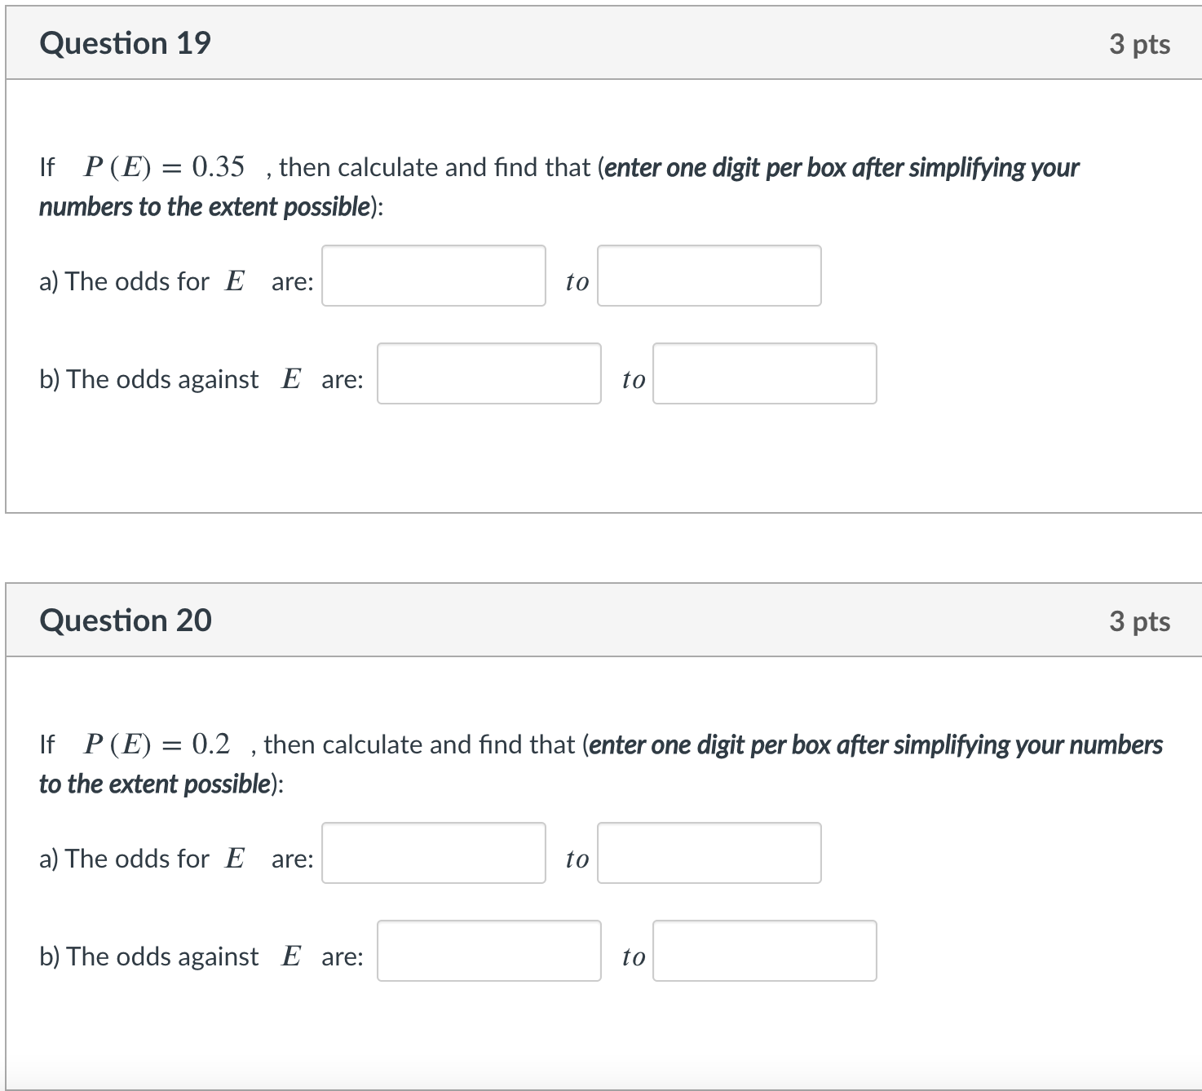The image size is (1202, 1091).
Task: Click the odds-for numerator box in Question 20
Action: [x=433, y=853]
